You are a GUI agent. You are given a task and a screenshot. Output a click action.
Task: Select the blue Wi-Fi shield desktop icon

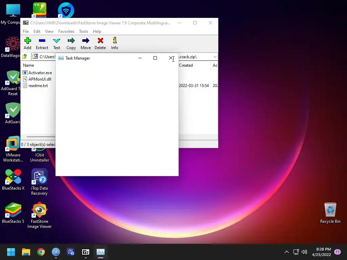[x=66, y=10]
